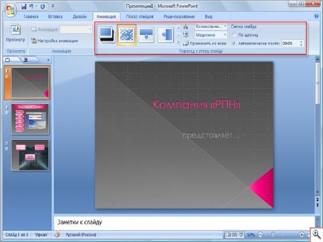Click the 53% zoom level button
323x242 pixels.
[251, 234]
